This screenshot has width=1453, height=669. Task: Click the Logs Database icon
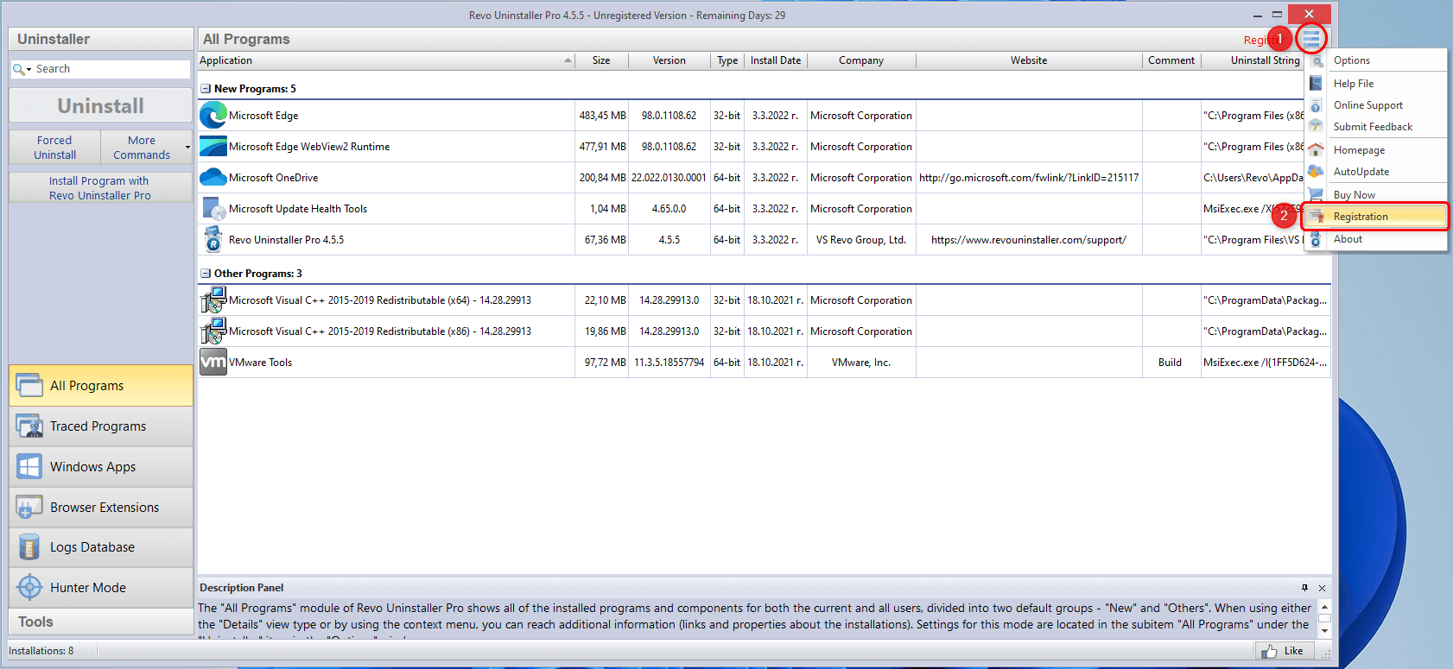click(x=29, y=547)
